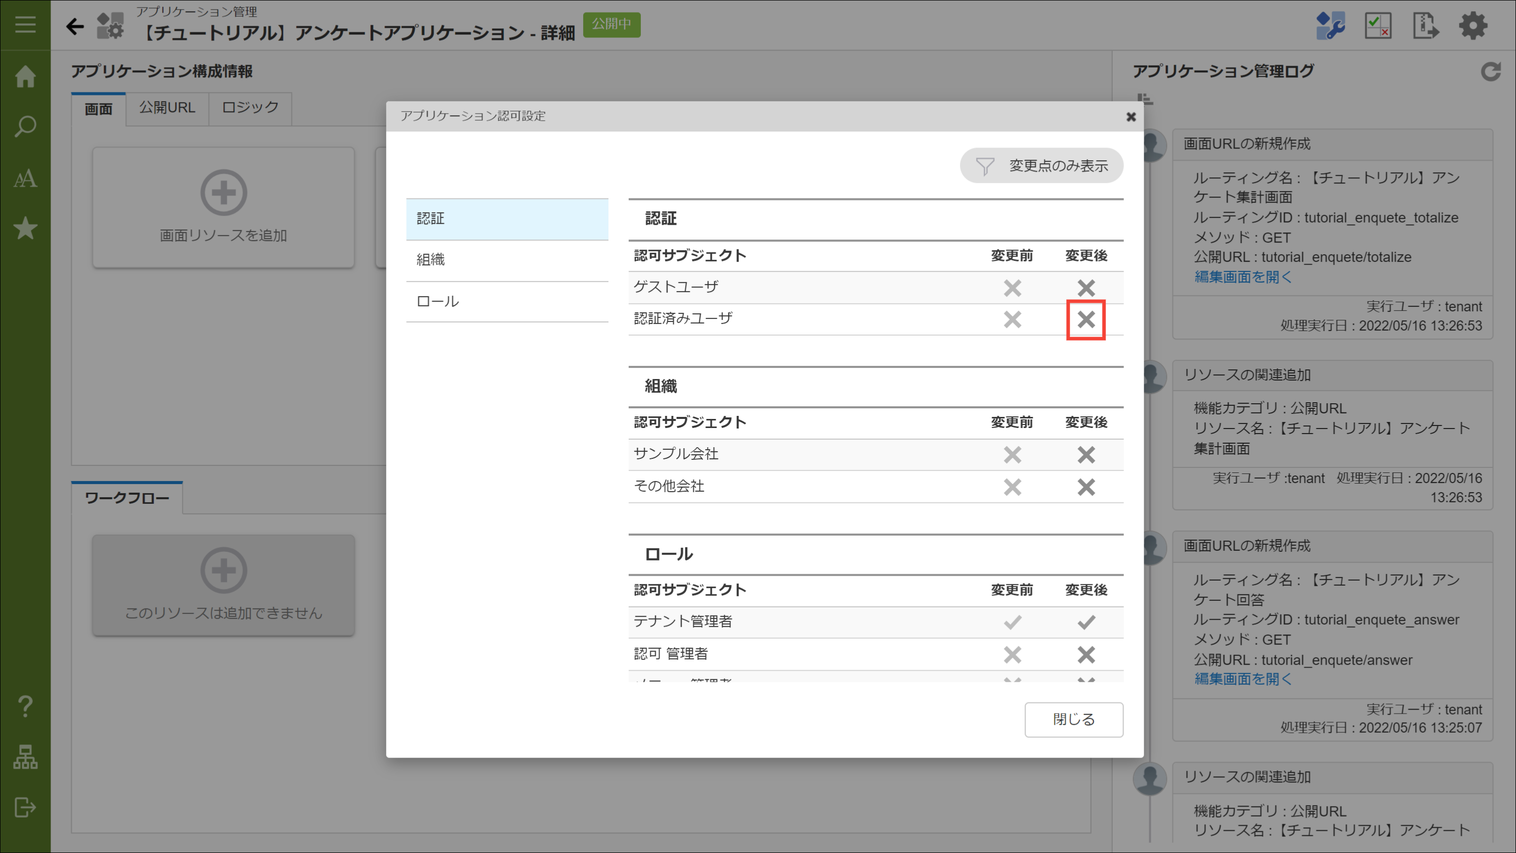Toggle 変更後 permission for その他会社
The image size is (1516, 853).
click(x=1086, y=487)
